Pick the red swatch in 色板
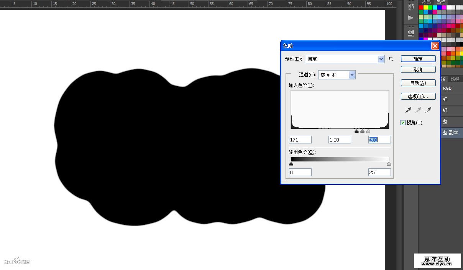 (x=421, y=7)
